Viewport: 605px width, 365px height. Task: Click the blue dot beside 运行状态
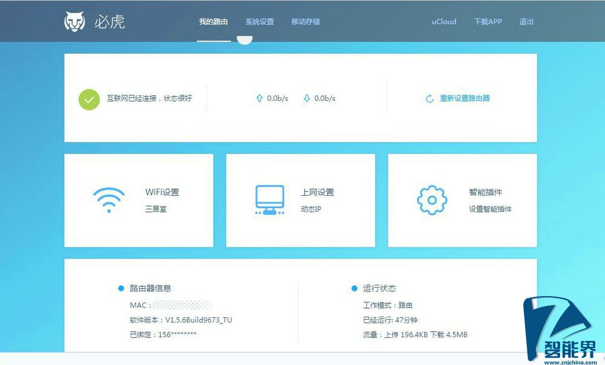(355, 288)
